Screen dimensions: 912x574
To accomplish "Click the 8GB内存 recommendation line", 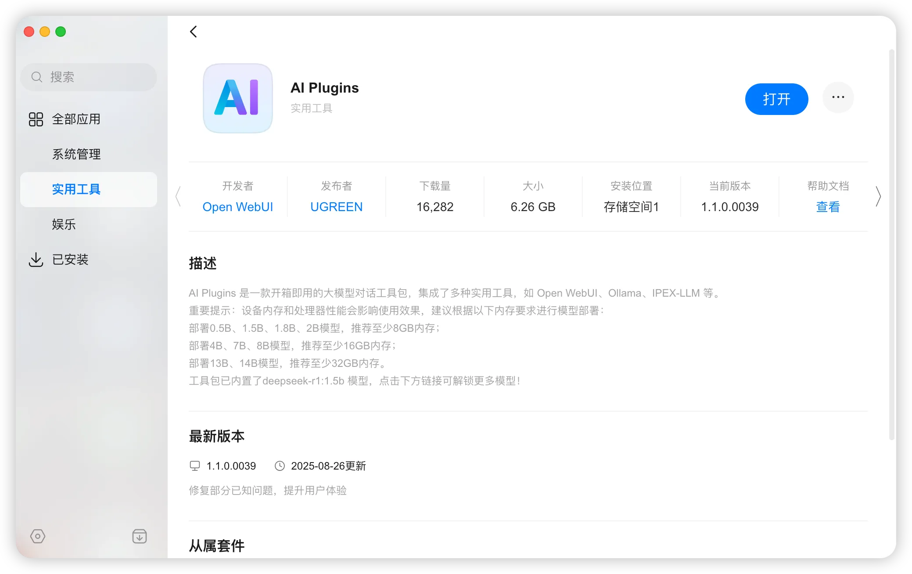I will 314,328.
